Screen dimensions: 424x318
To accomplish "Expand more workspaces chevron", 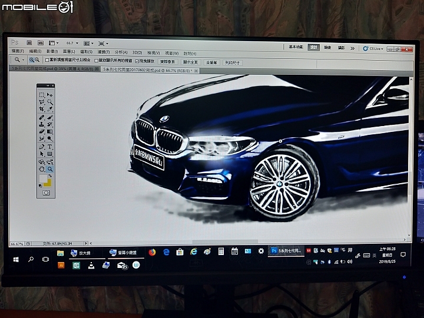I will 352,48.
